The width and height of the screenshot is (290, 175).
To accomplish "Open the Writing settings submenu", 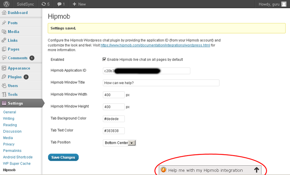I will (x=9, y=118).
